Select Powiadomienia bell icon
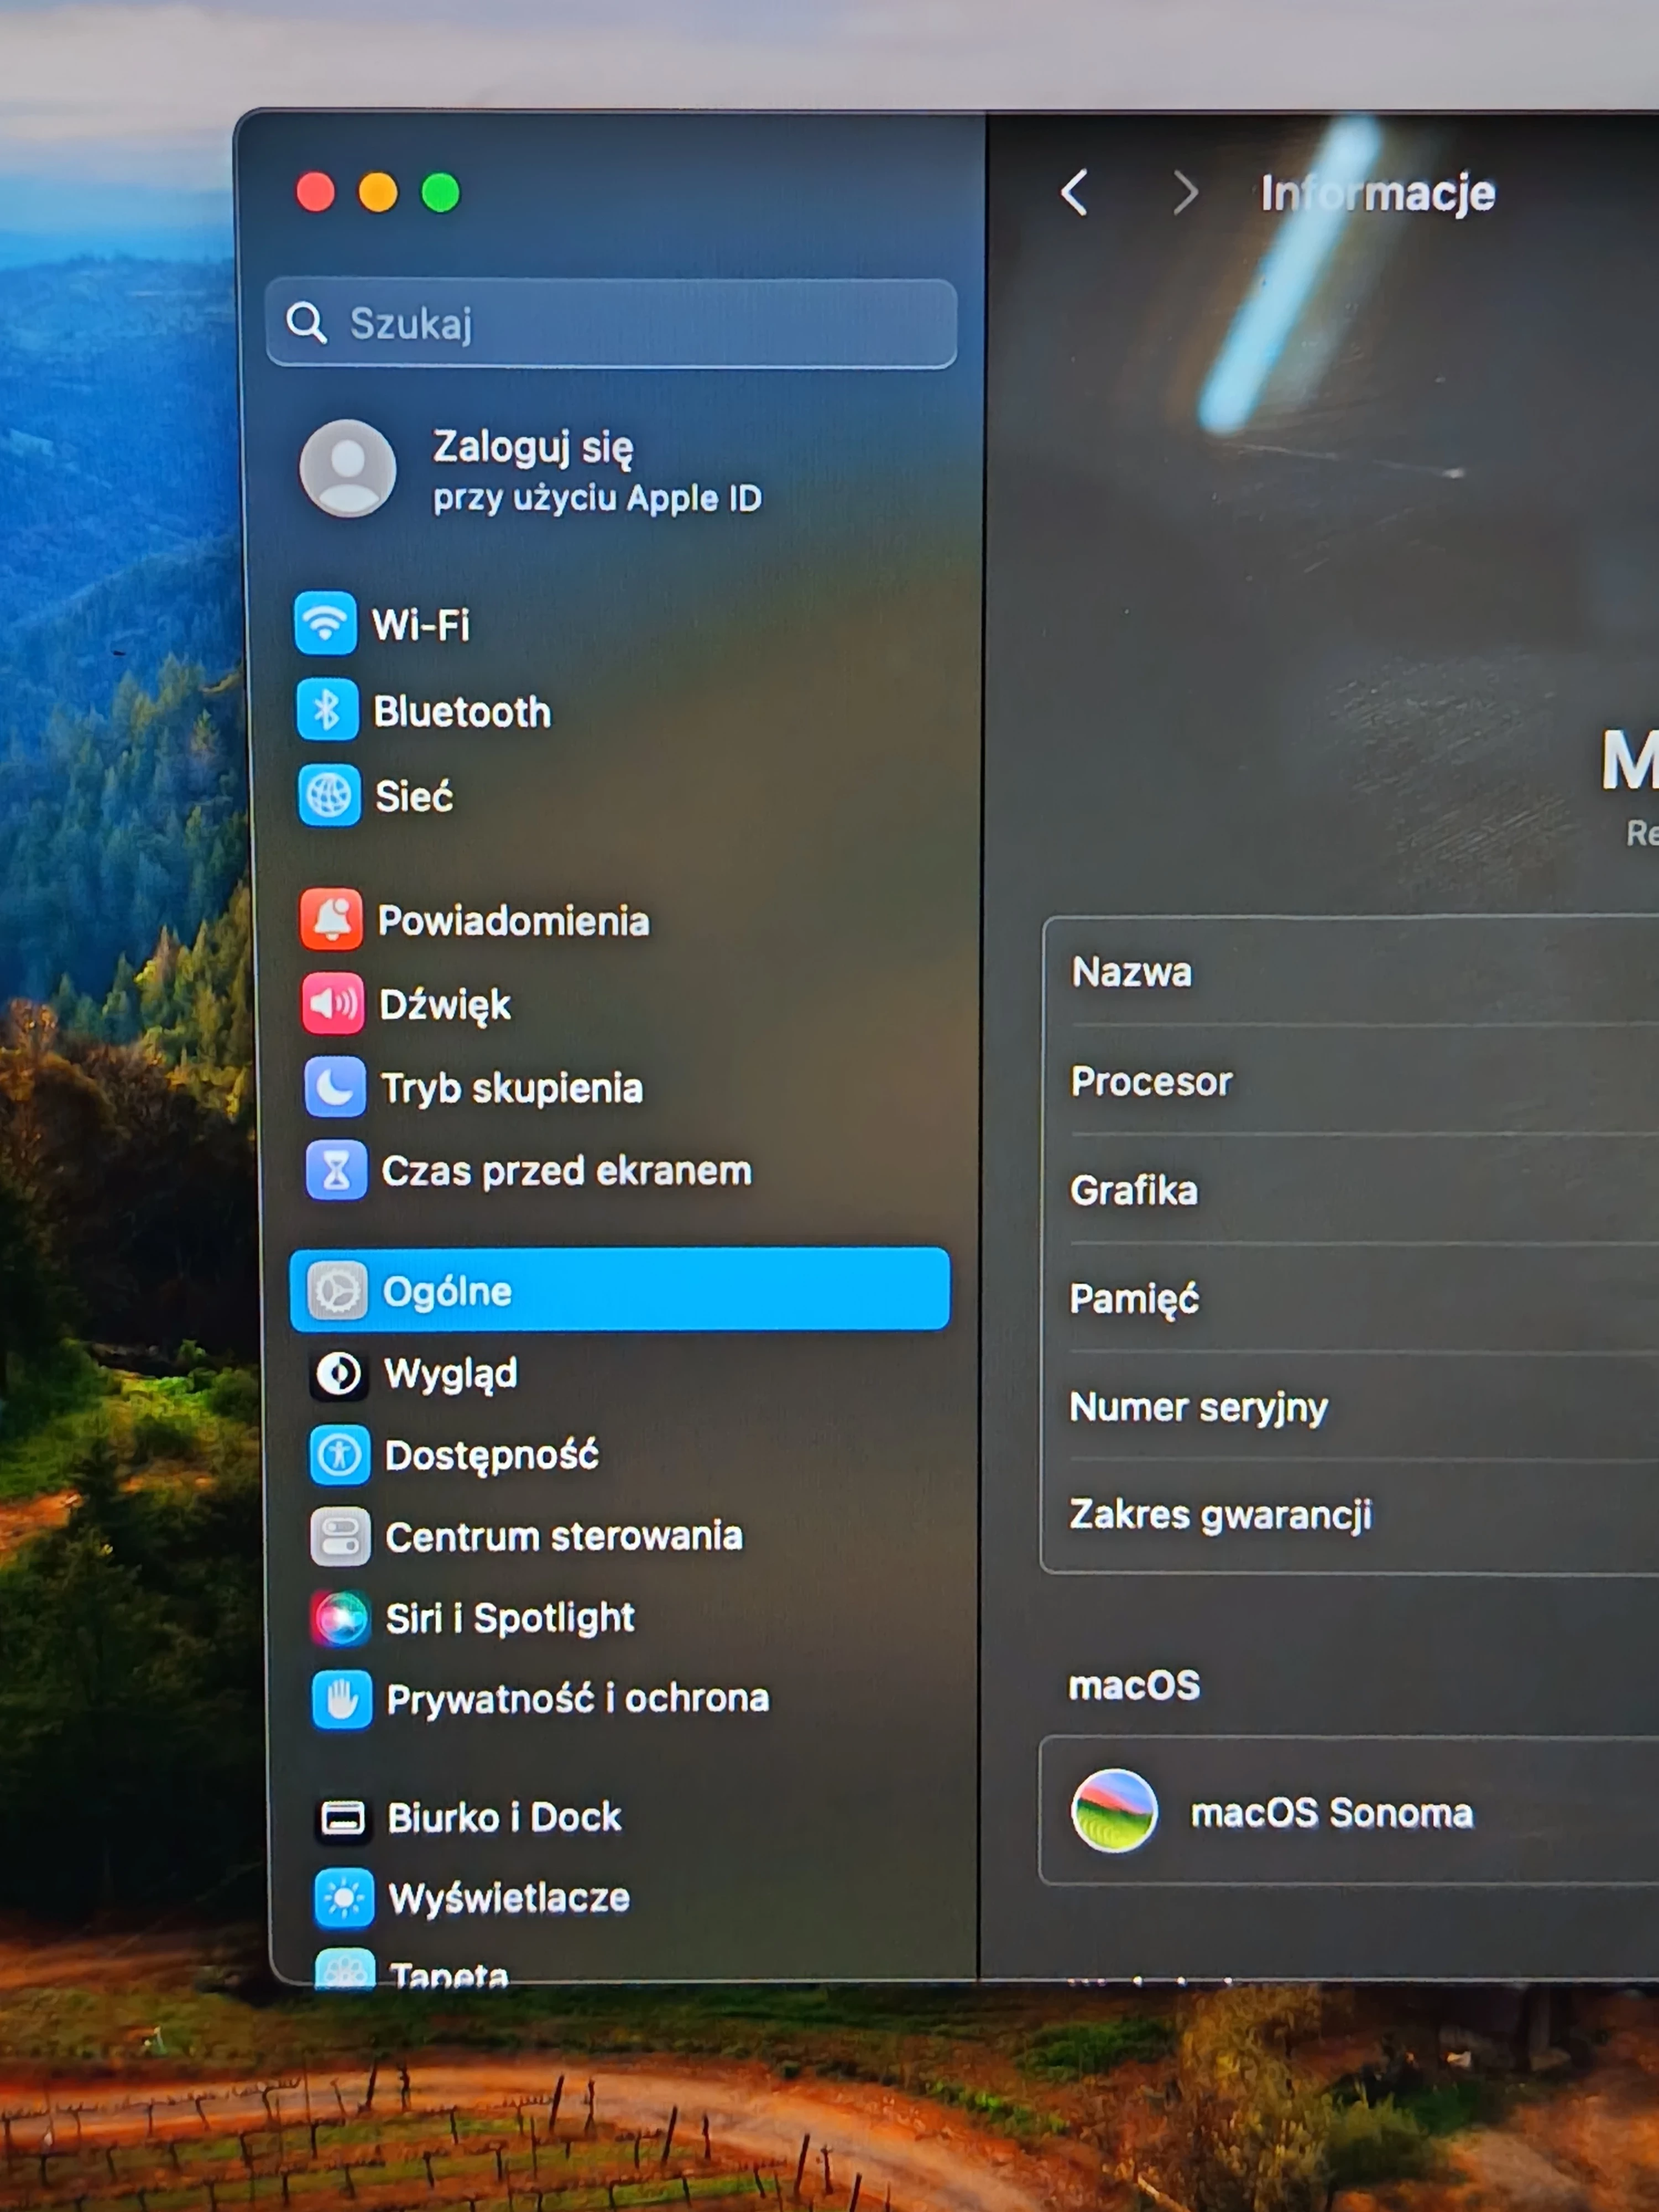 coord(331,919)
